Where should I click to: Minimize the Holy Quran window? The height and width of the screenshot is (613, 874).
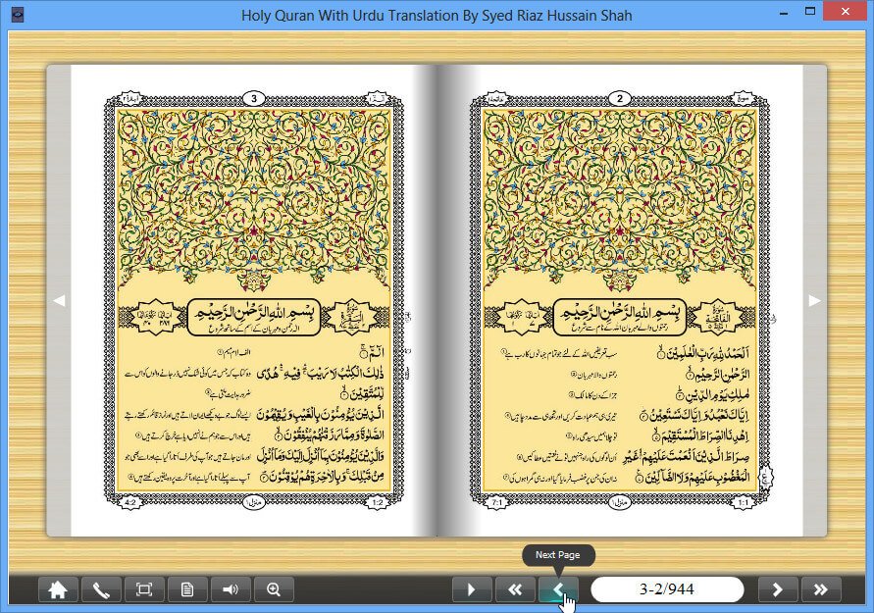pyautogui.click(x=784, y=12)
